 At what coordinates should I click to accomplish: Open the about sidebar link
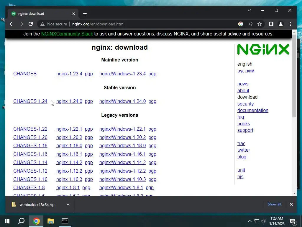[243, 90]
